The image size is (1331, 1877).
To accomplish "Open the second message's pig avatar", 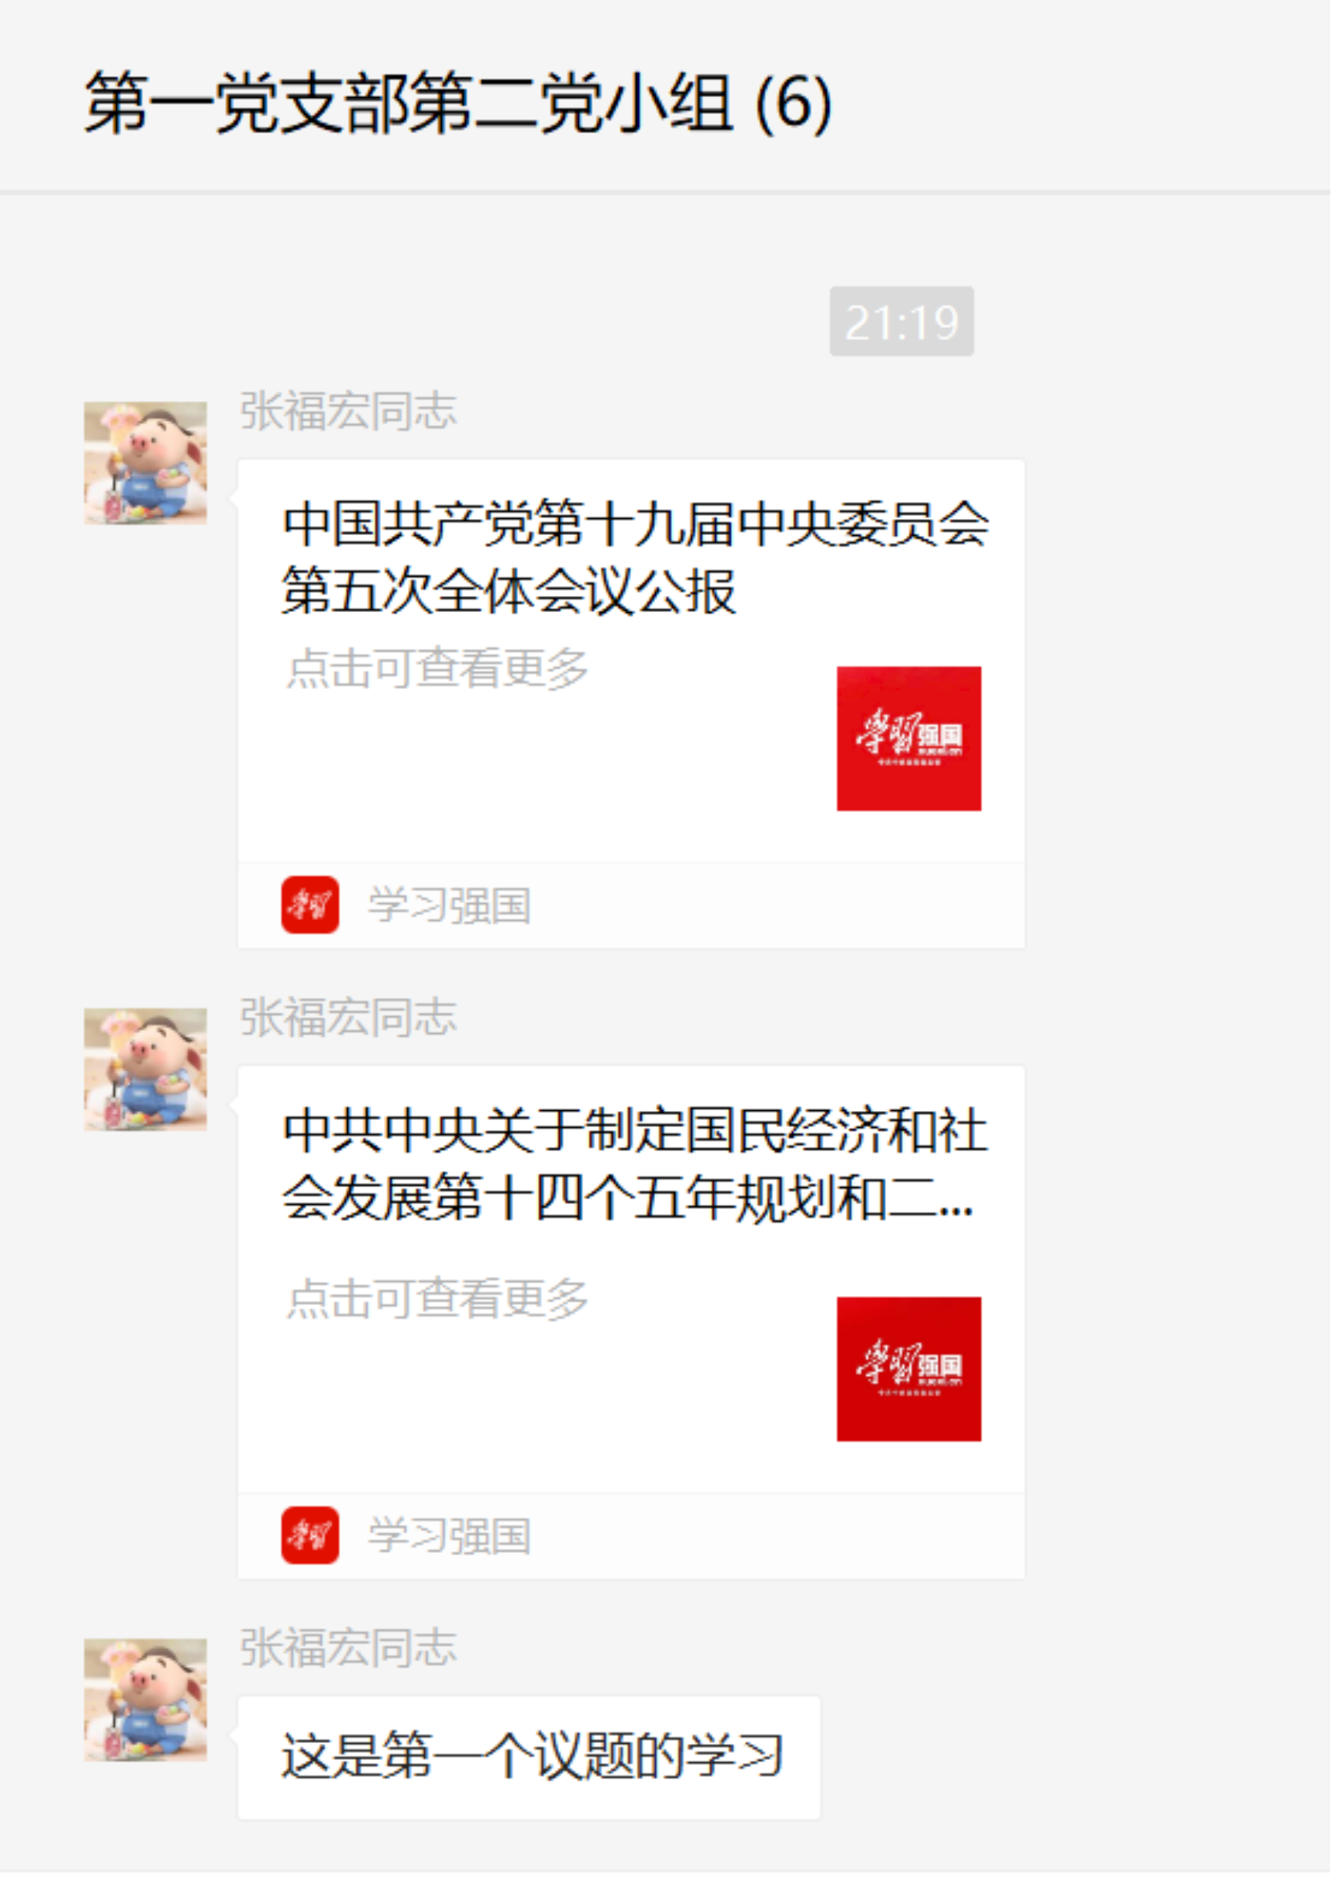I will (x=145, y=1070).
